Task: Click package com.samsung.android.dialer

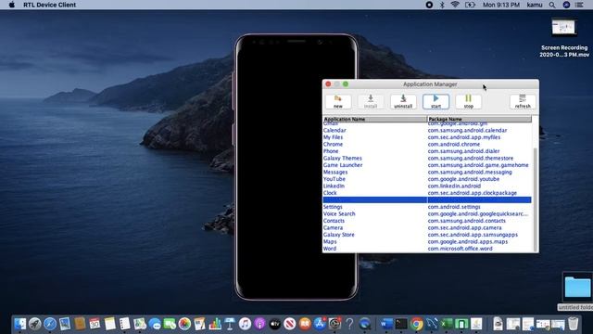Action: pyautogui.click(x=463, y=151)
